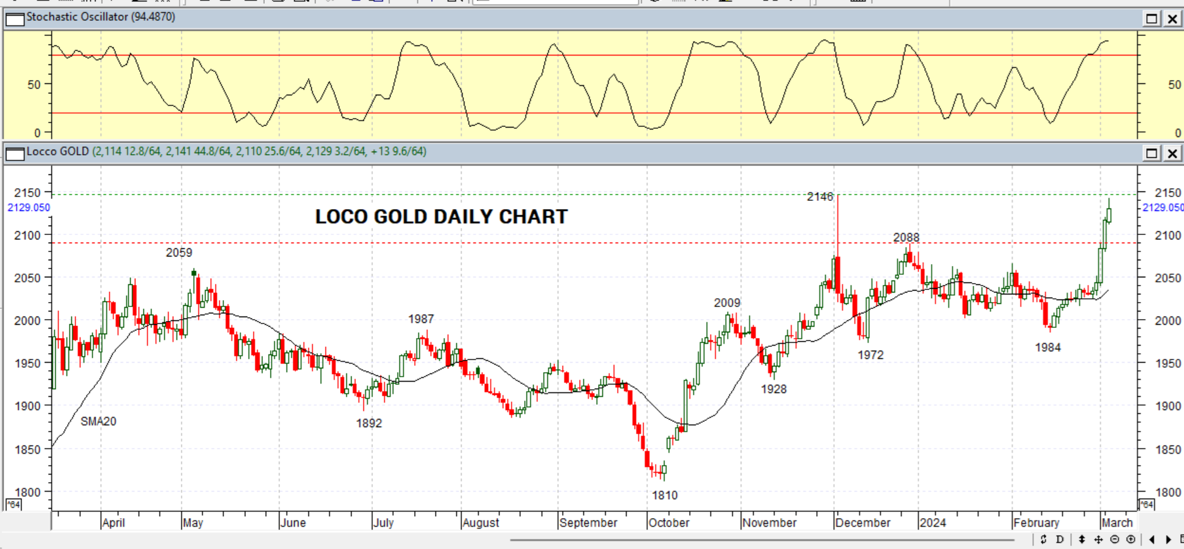The width and height of the screenshot is (1184, 549).
Task: Click the 1810 low price label
Action: pyautogui.click(x=664, y=495)
